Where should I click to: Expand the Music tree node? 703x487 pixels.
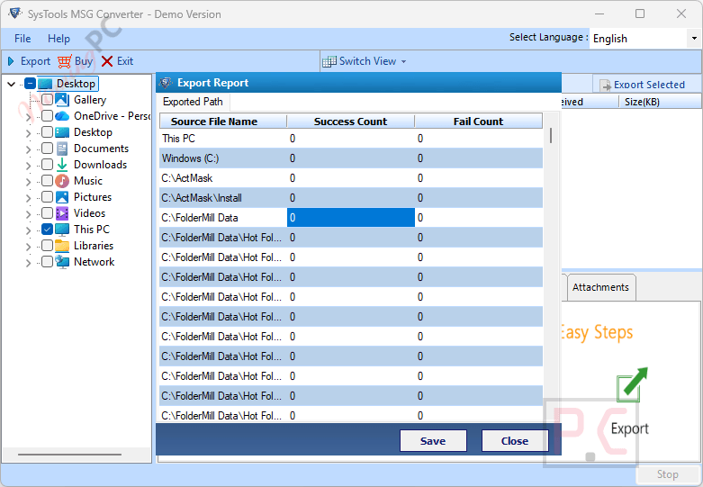[x=29, y=182]
